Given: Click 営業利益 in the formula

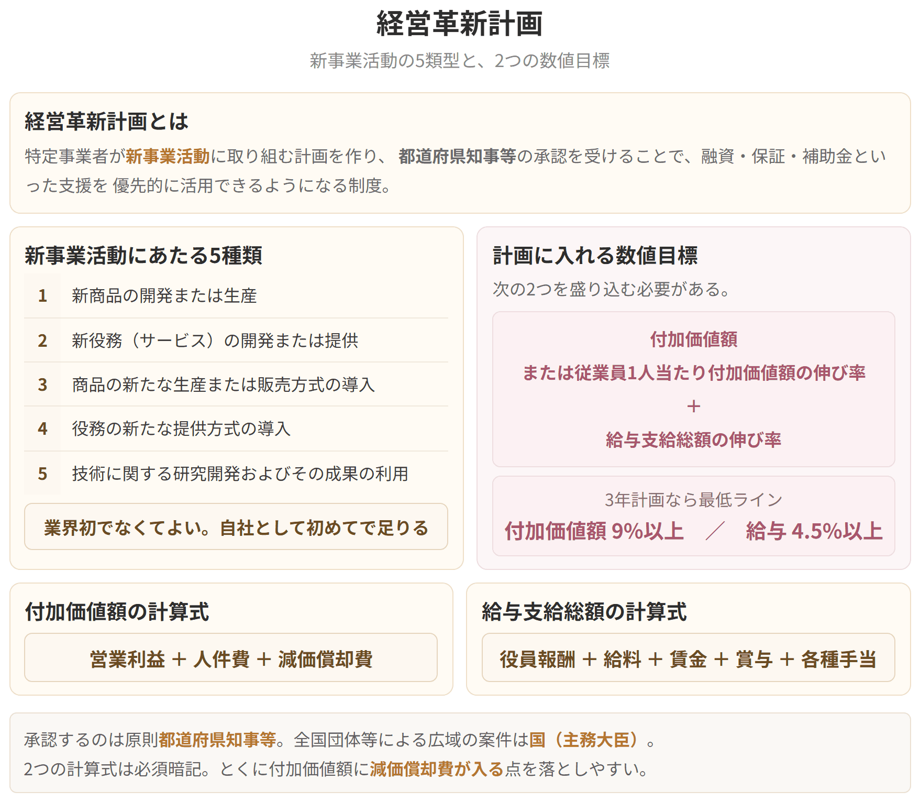Looking at the screenshot, I should coord(127,660).
